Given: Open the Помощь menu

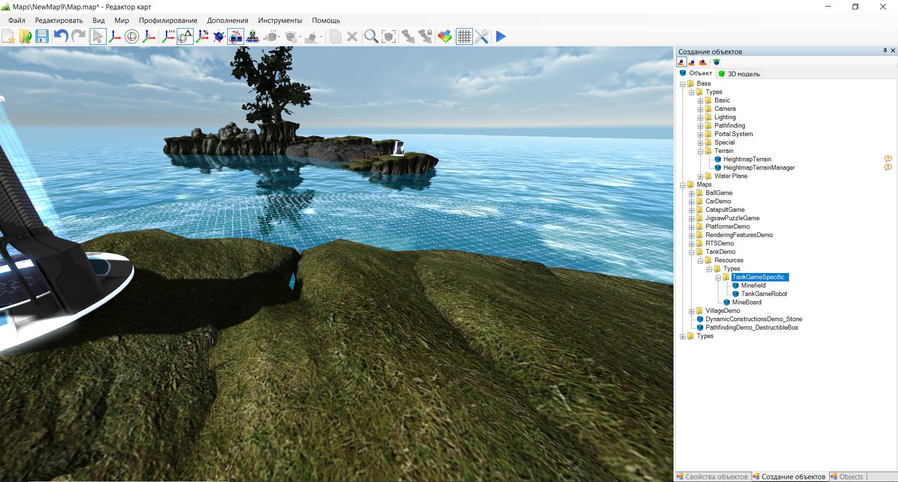Looking at the screenshot, I should (326, 21).
